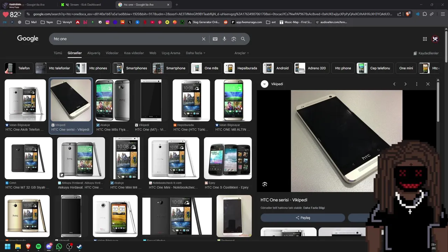
Task: Switch to the 'Web' results tab
Action: 153,53
